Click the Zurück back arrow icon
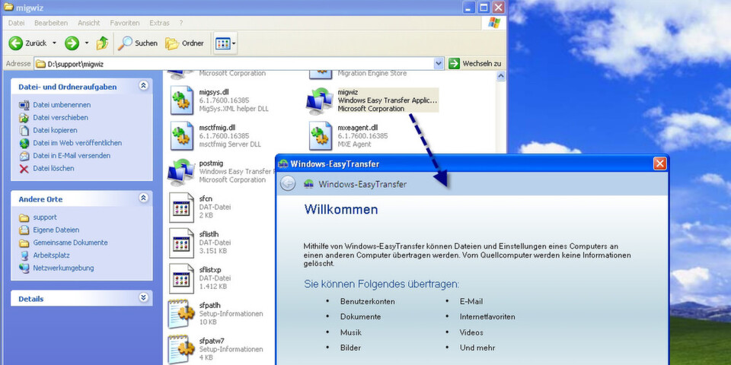The image size is (731, 365). (x=15, y=43)
